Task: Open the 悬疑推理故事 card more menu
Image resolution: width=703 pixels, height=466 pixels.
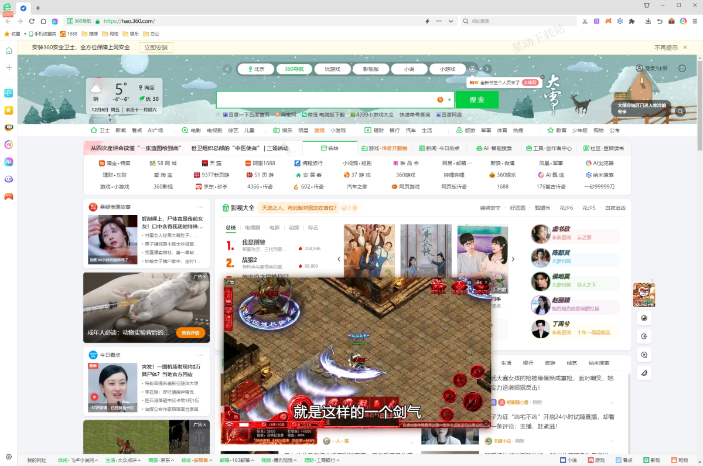Action: tap(201, 207)
